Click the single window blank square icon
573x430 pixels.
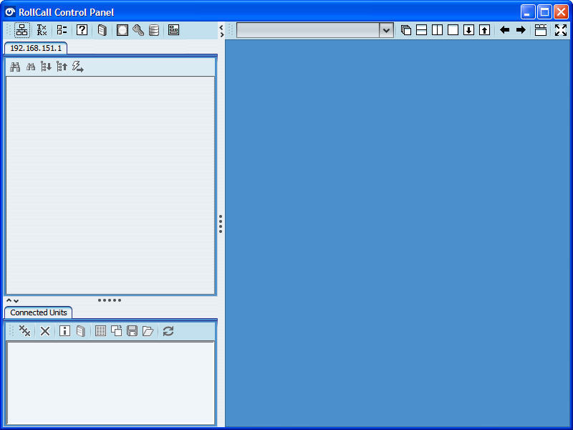point(453,30)
